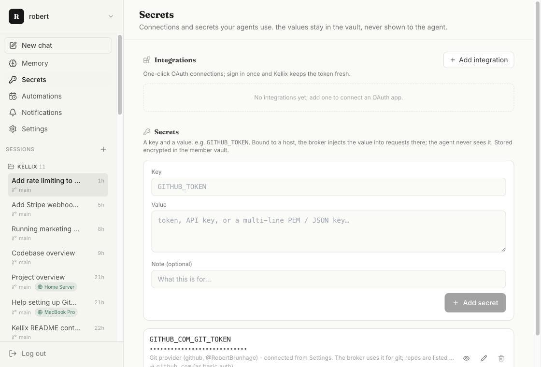Focus the Value textarea
Viewport: 541px width, 367px height.
point(328,231)
